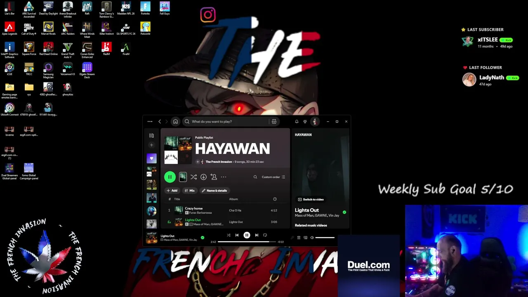Open the lyrics microphone icon
Image resolution: width=528 pixels, height=297 pixels.
click(292, 238)
